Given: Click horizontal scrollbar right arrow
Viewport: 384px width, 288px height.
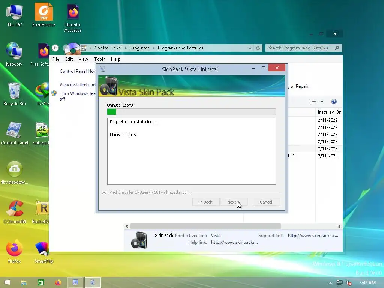Looking at the screenshot, I should [339, 226].
